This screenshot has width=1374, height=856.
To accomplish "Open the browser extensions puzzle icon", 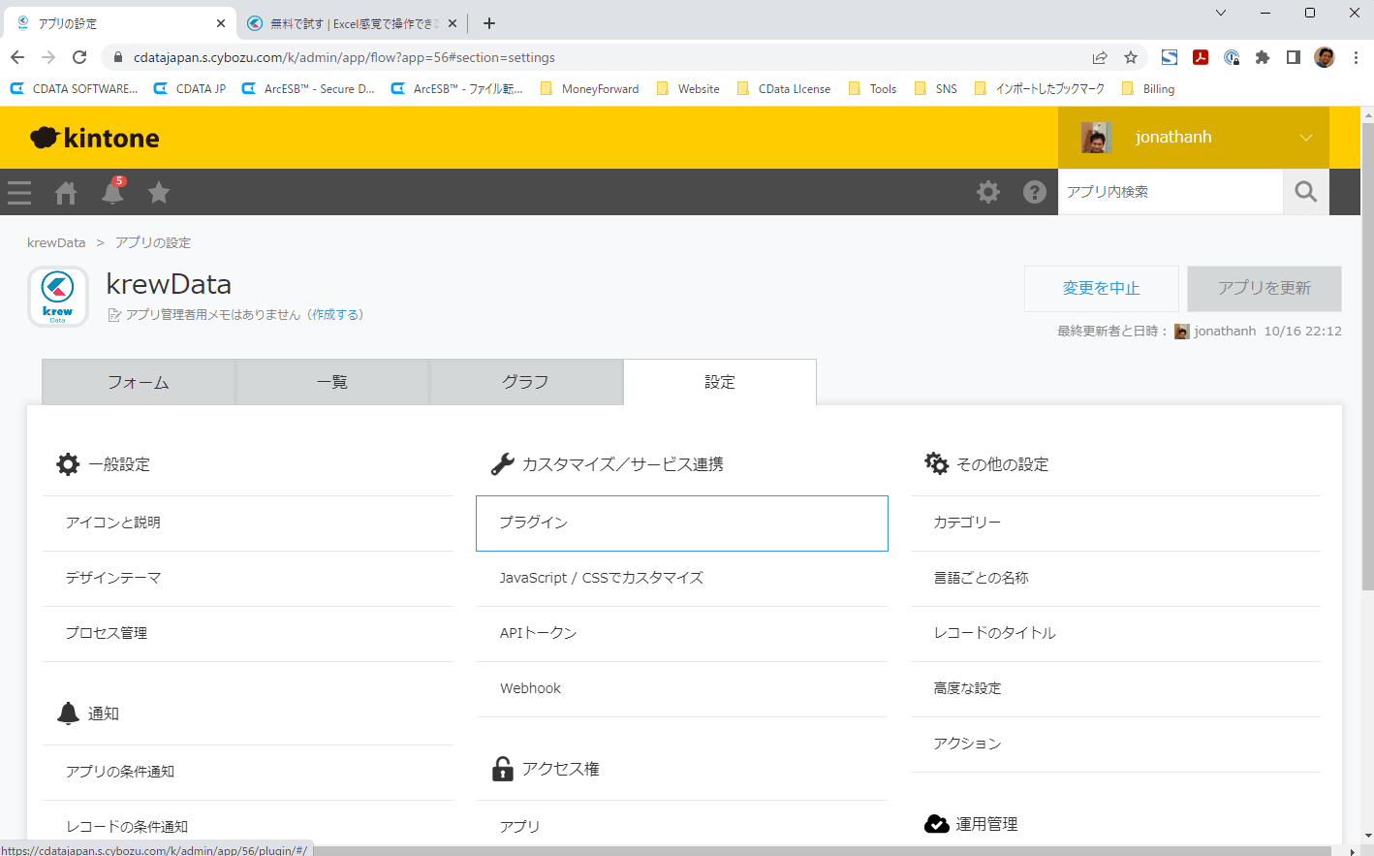I will coord(1262,57).
